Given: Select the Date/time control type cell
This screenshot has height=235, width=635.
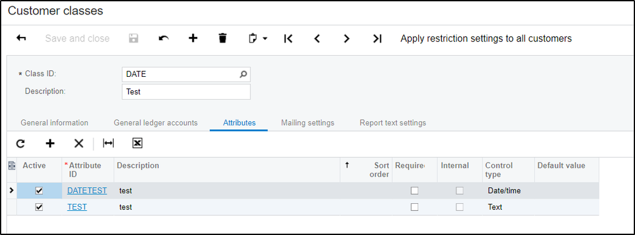Looking at the screenshot, I should (x=509, y=191).
